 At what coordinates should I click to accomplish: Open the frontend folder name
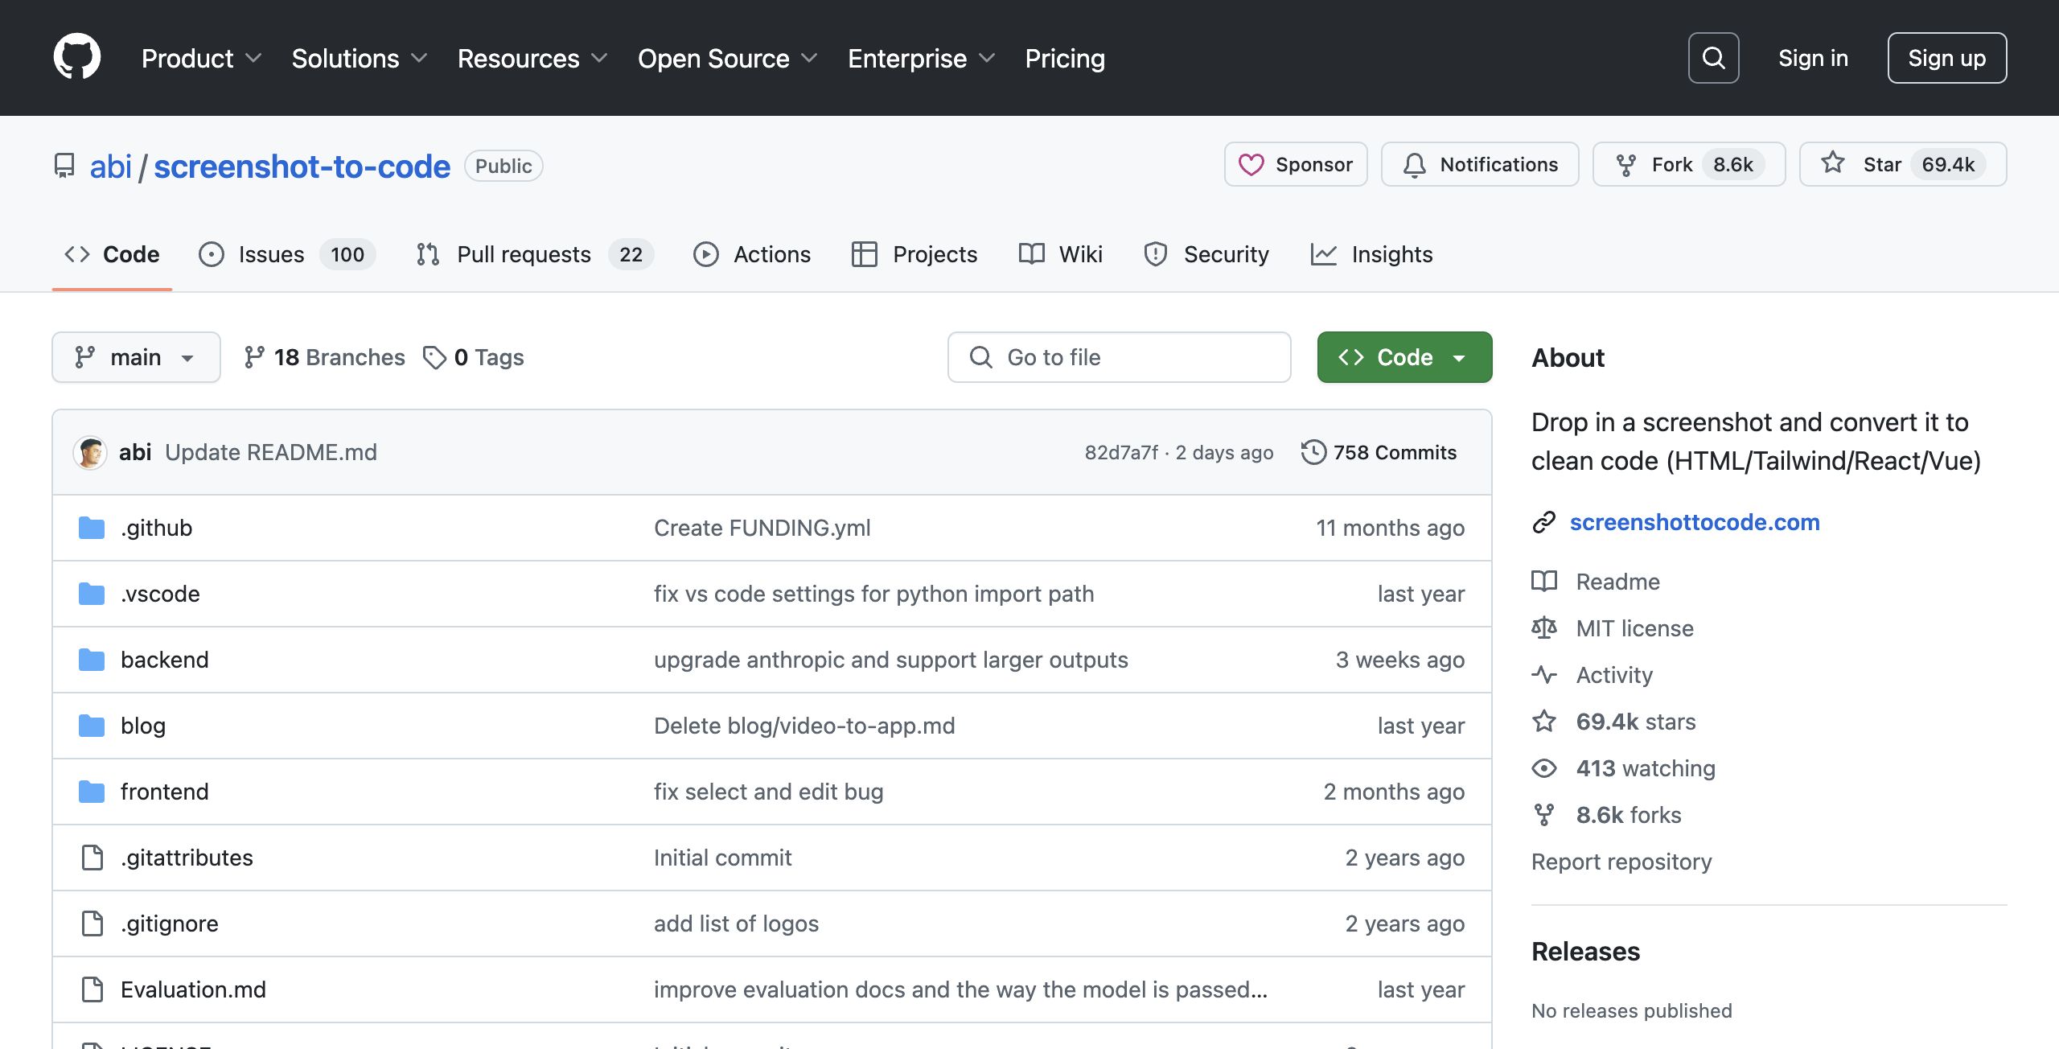click(165, 792)
